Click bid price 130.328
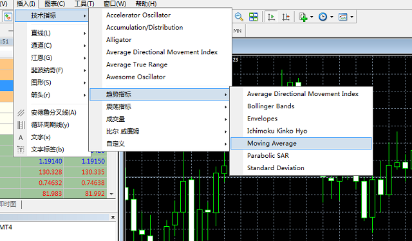Viewport: 412px width, 241px height. pos(50,172)
